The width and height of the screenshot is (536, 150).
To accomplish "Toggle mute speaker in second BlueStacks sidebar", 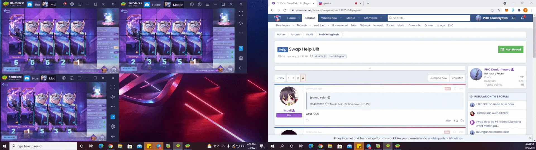I will 241,23.
